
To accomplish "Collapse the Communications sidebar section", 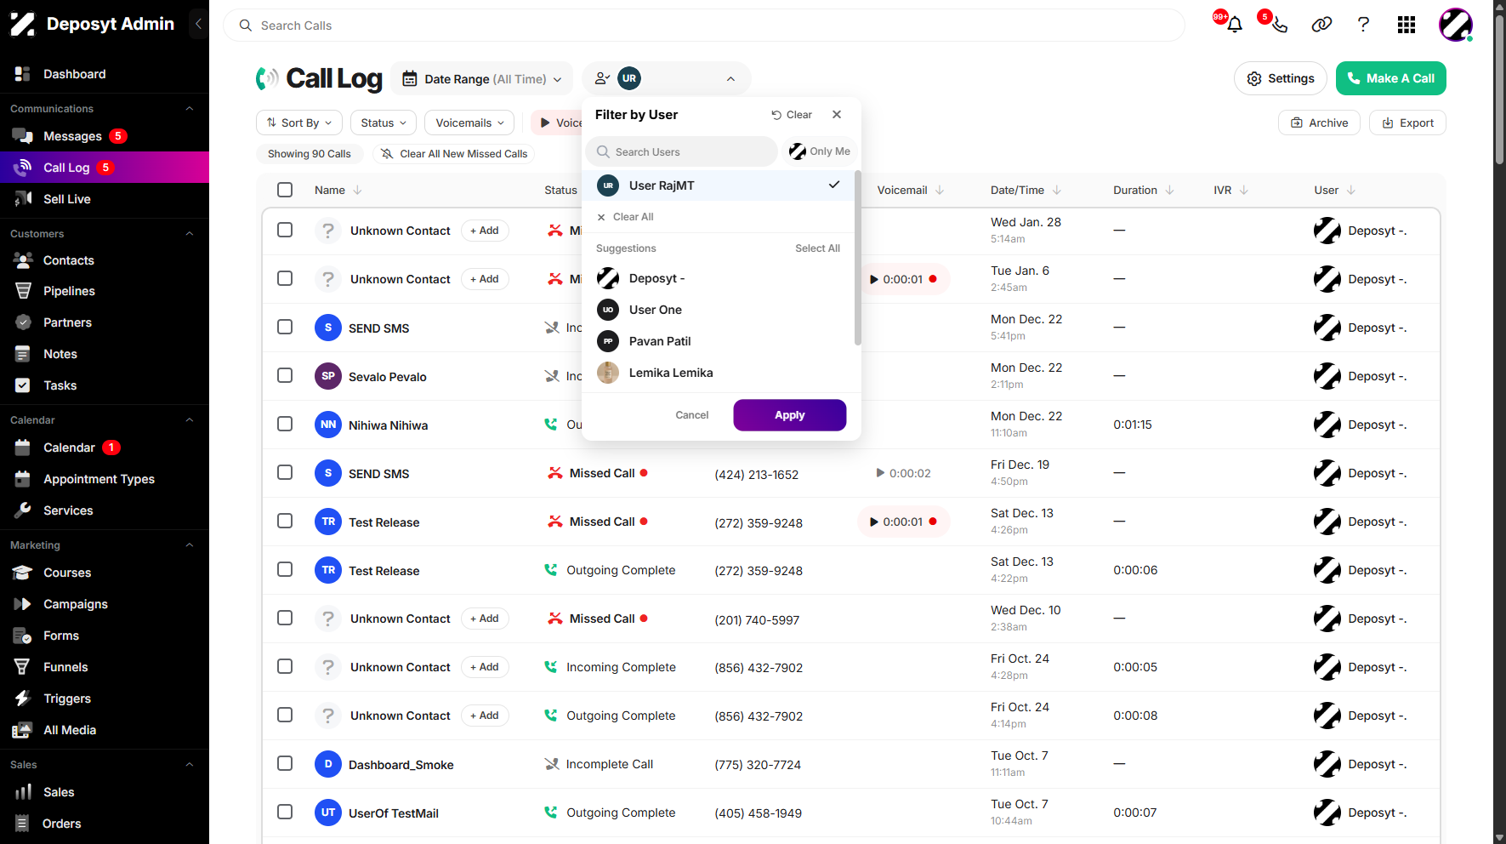I will pyautogui.click(x=190, y=109).
